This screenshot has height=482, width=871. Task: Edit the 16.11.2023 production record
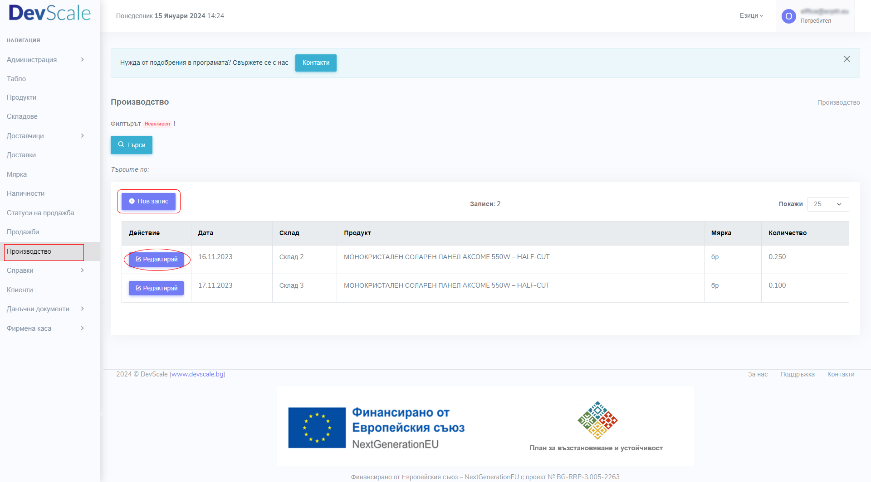156,260
